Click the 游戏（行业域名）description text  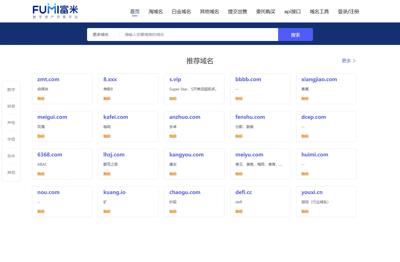point(315,202)
